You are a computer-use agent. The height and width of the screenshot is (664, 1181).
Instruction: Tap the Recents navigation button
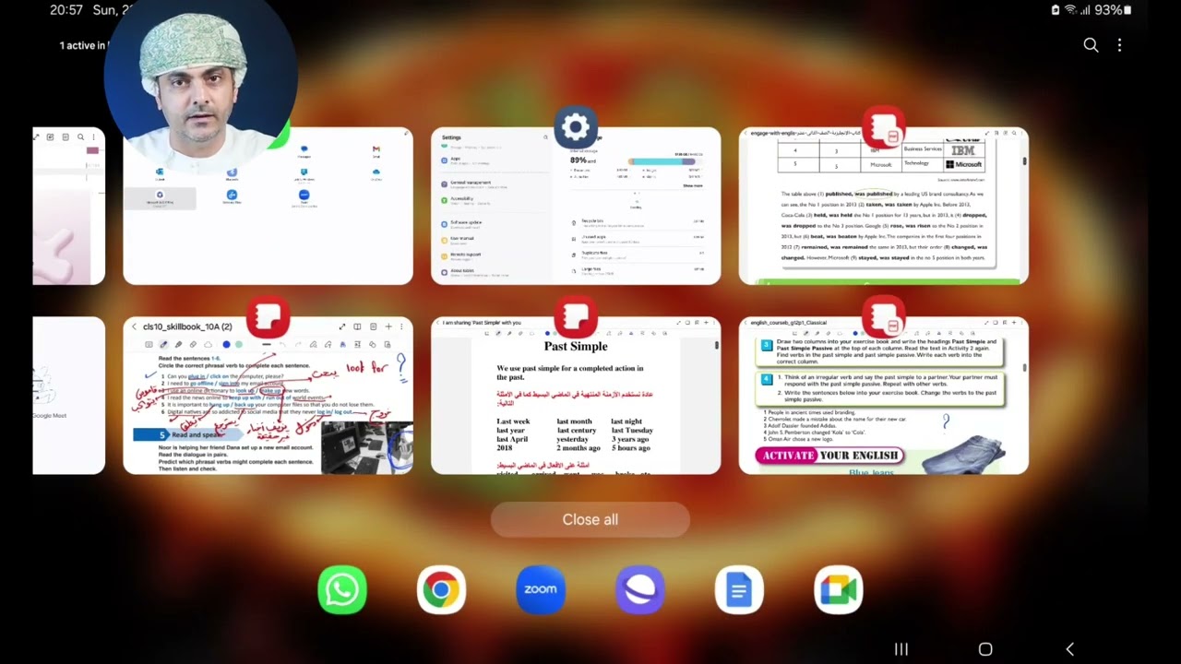pyautogui.click(x=901, y=649)
